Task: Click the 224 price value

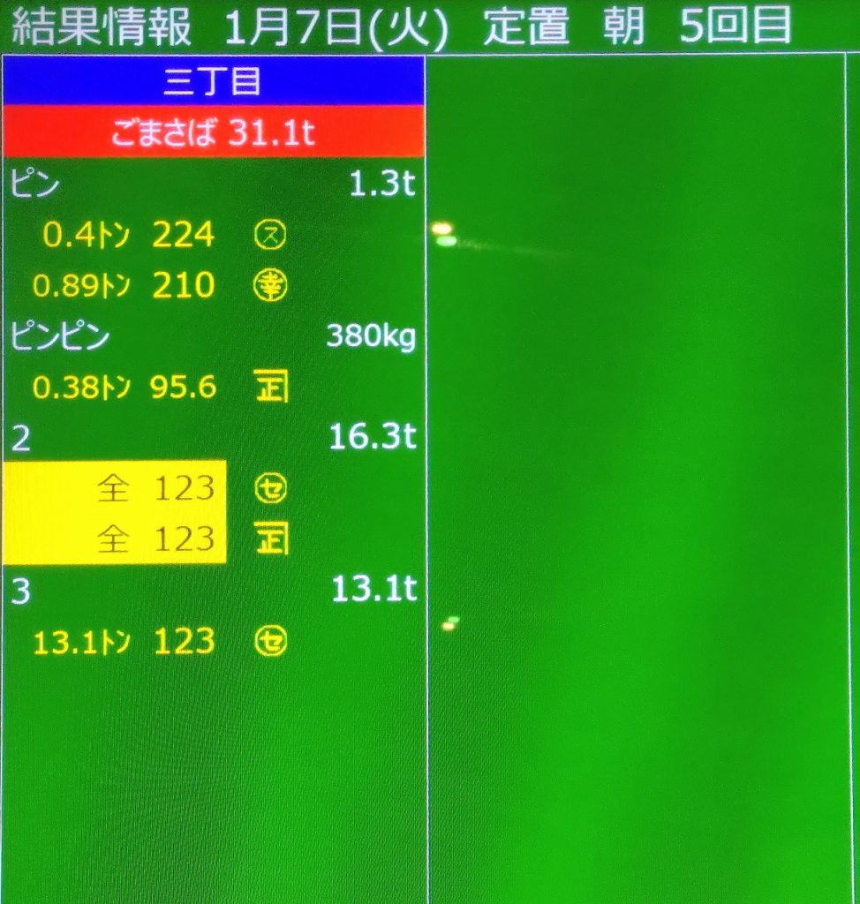Action: click(184, 235)
